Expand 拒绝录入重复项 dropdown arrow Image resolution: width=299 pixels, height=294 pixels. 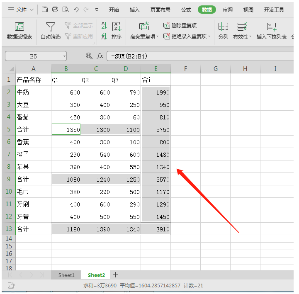click(209, 36)
